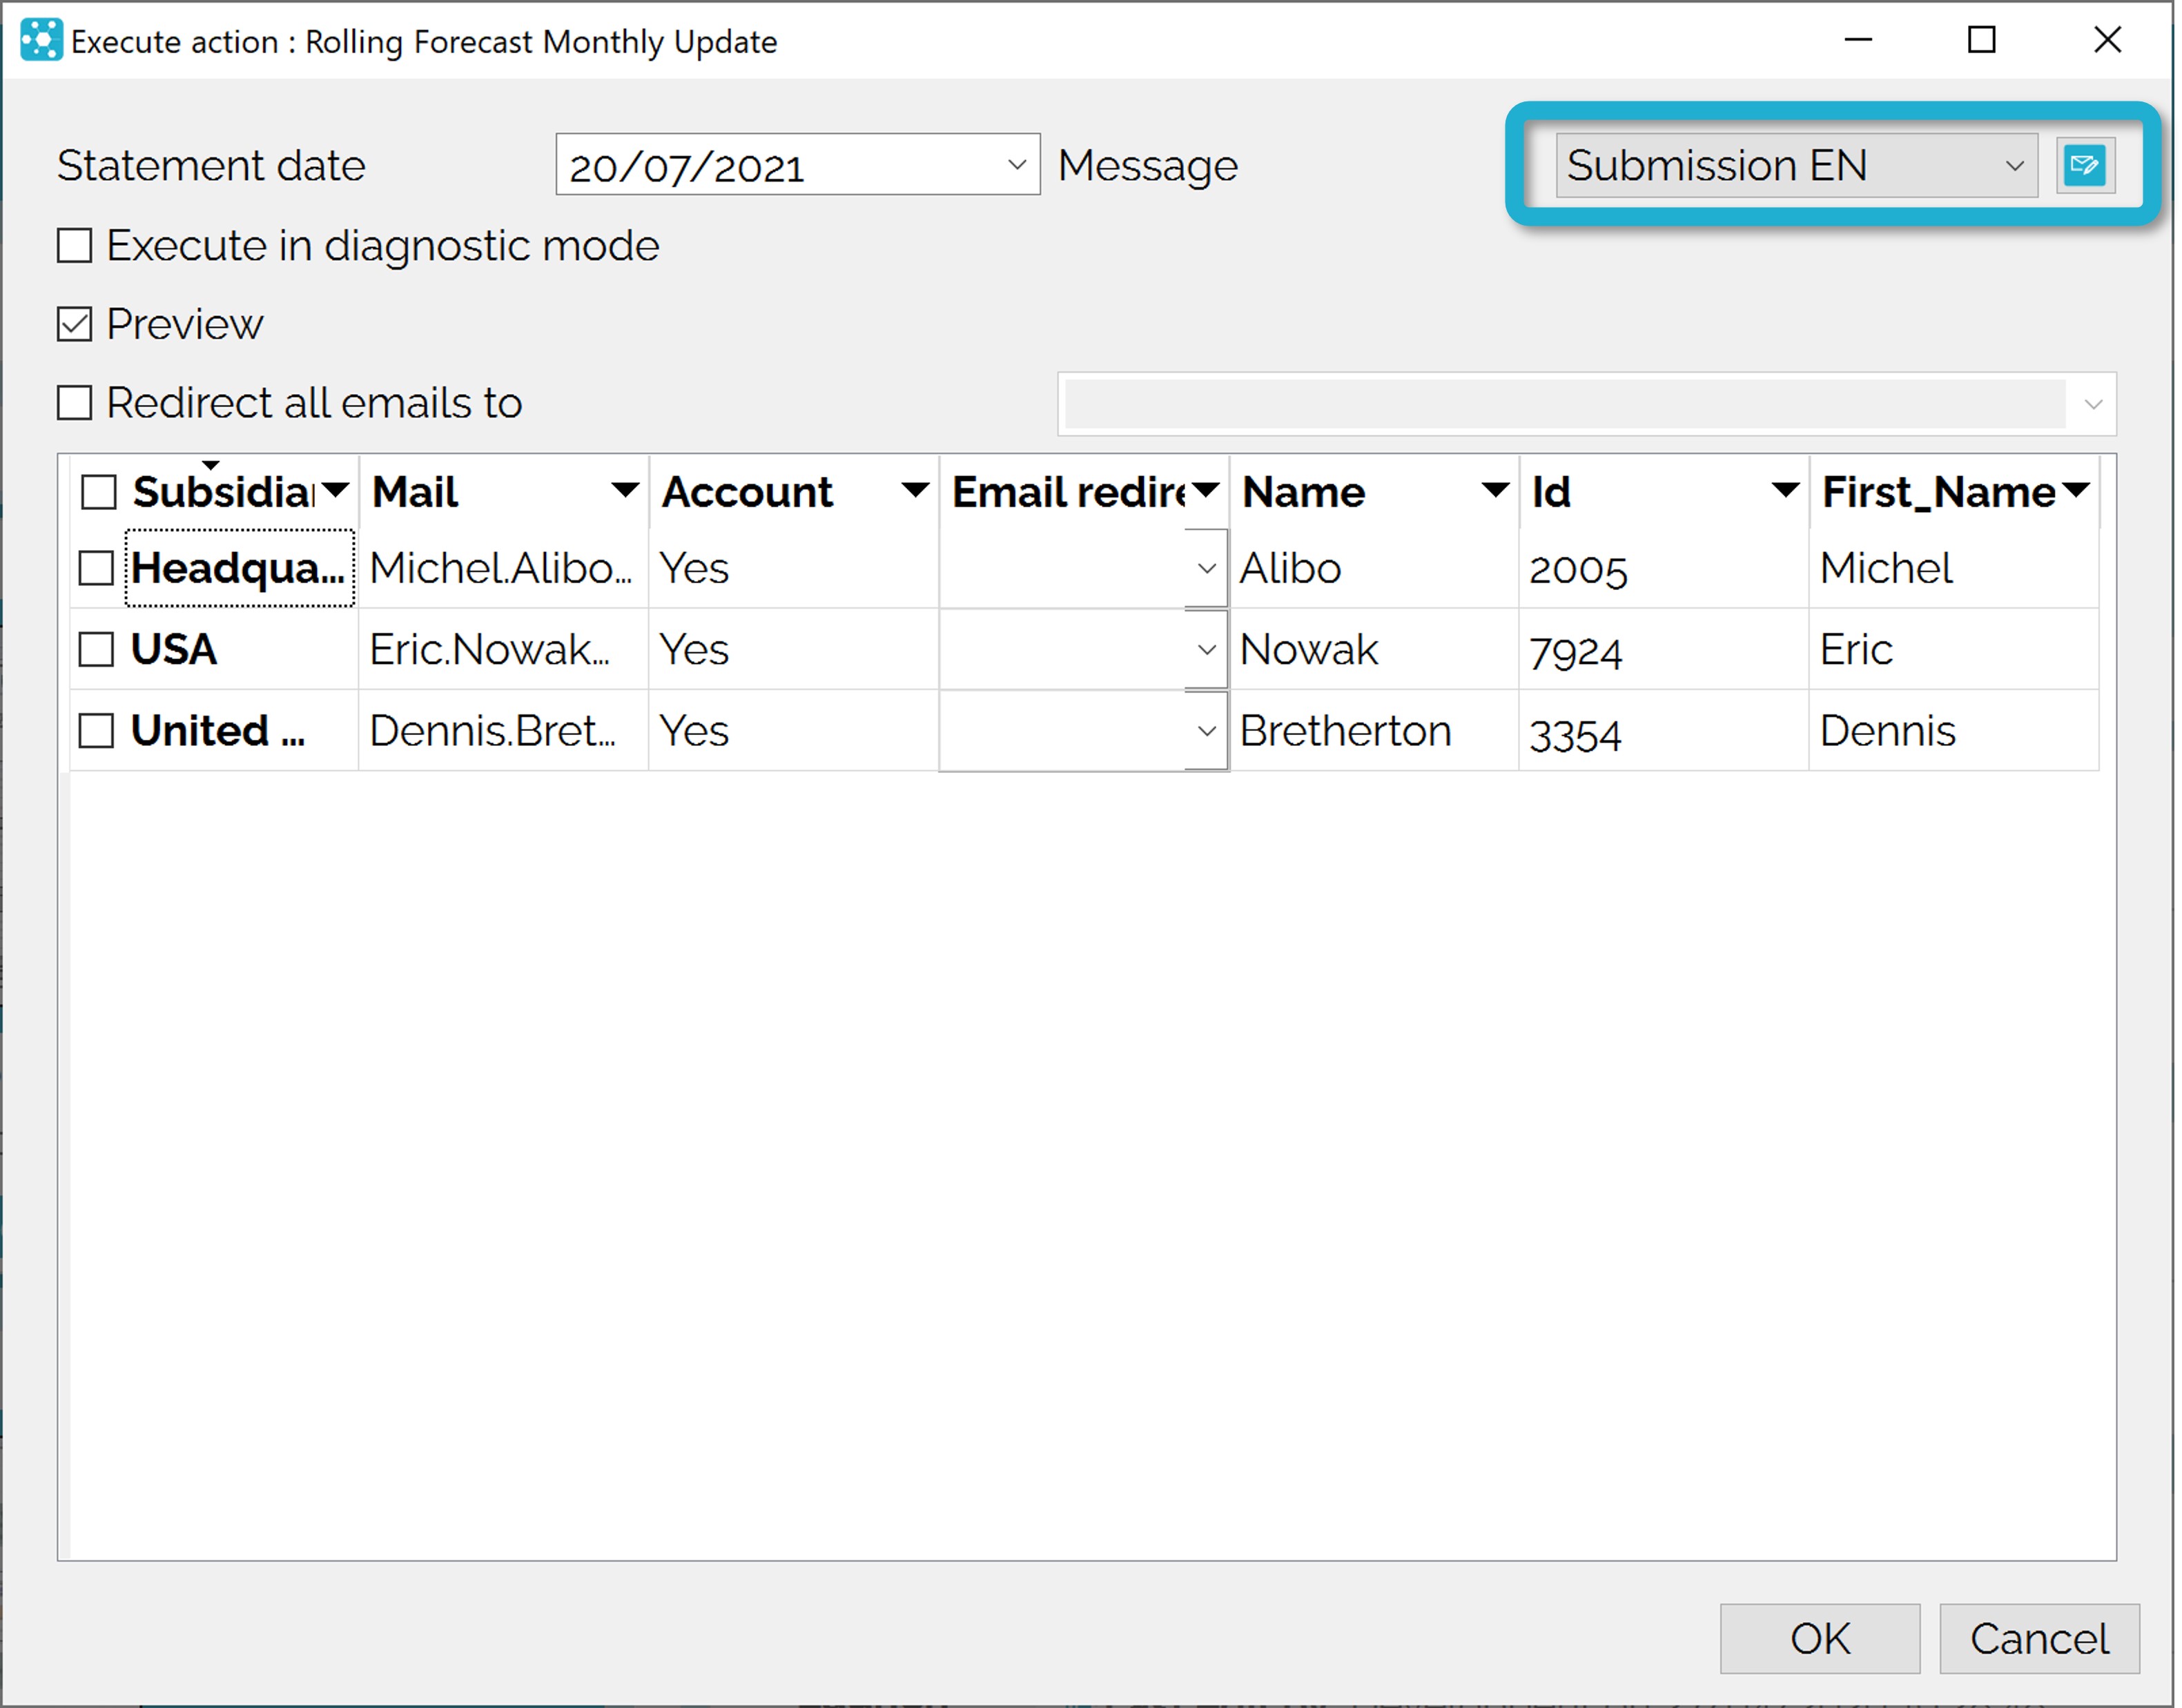
Task: Enable Execute in diagnostic mode
Action: (75, 246)
